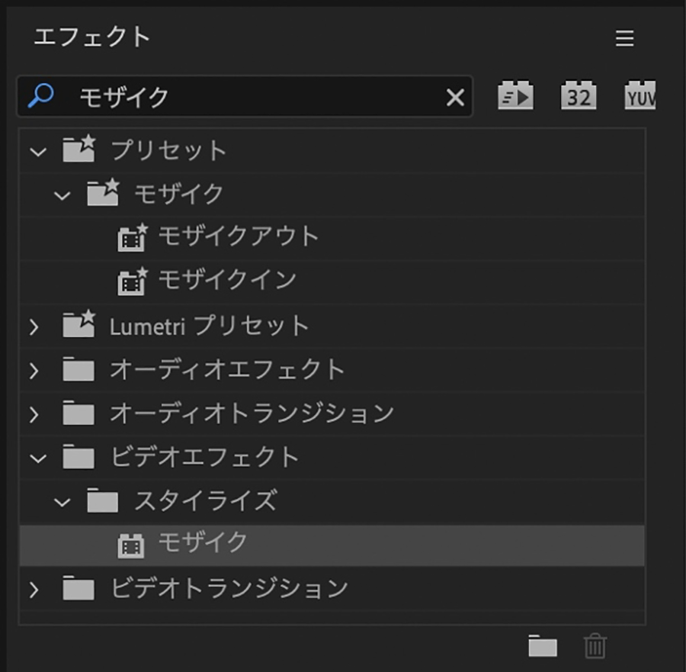Clear the search field with X
Screen dimensions: 686x672
[455, 97]
